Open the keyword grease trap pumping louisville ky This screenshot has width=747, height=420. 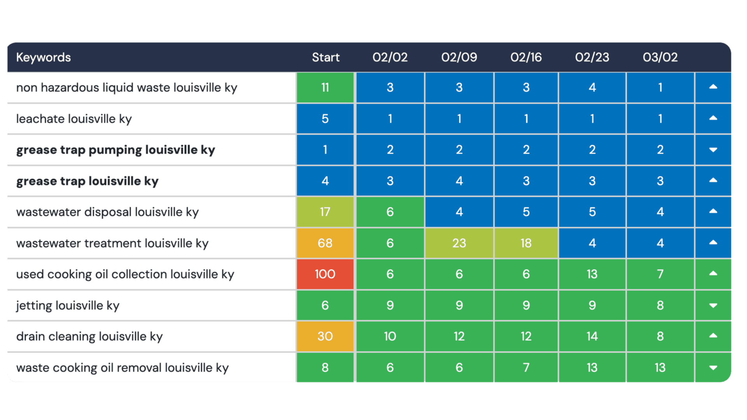coord(115,150)
